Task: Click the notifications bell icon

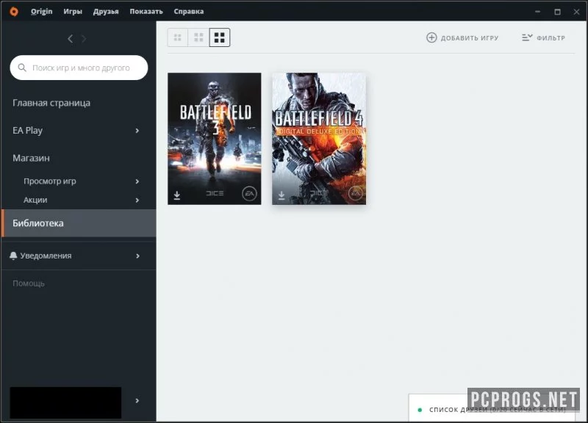Action: [x=13, y=256]
